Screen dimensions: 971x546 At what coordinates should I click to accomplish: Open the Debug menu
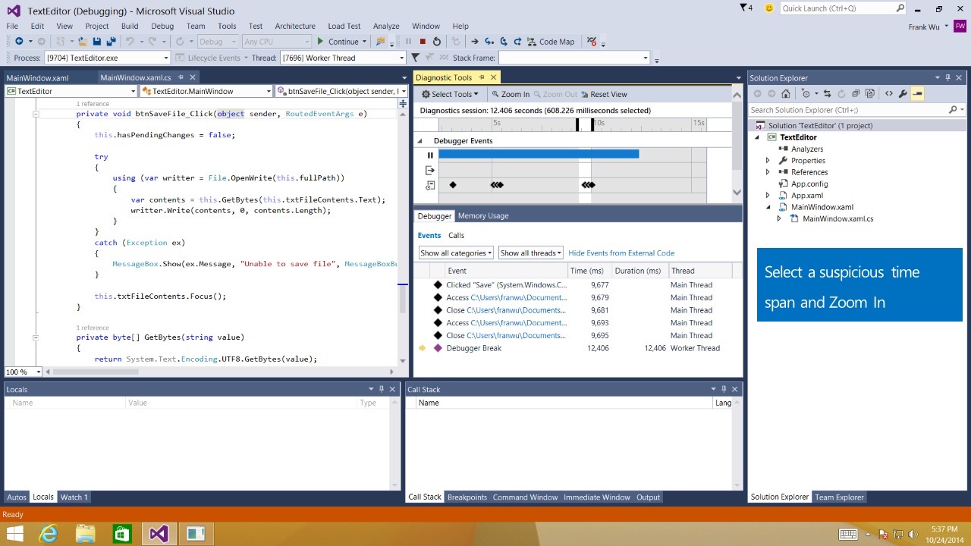pos(162,26)
